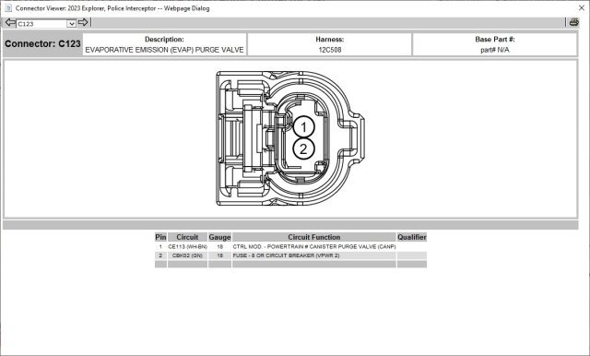Click the Circuit Function column header
590x356 pixels.
point(314,237)
